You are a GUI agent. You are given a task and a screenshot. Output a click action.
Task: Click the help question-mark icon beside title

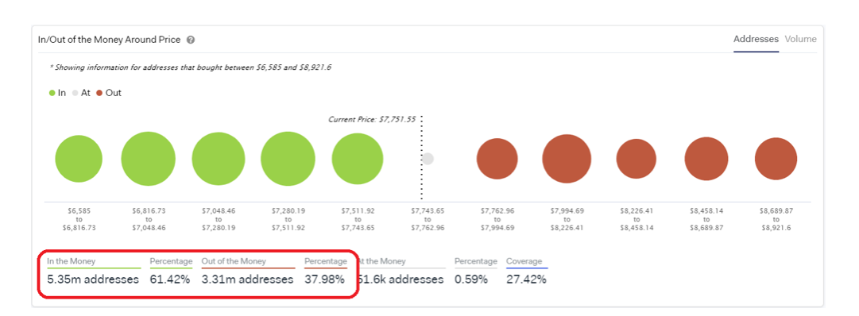191,40
